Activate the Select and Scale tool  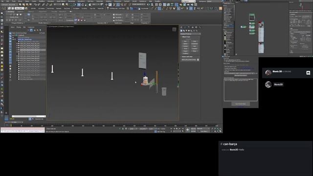(x=87, y=4)
